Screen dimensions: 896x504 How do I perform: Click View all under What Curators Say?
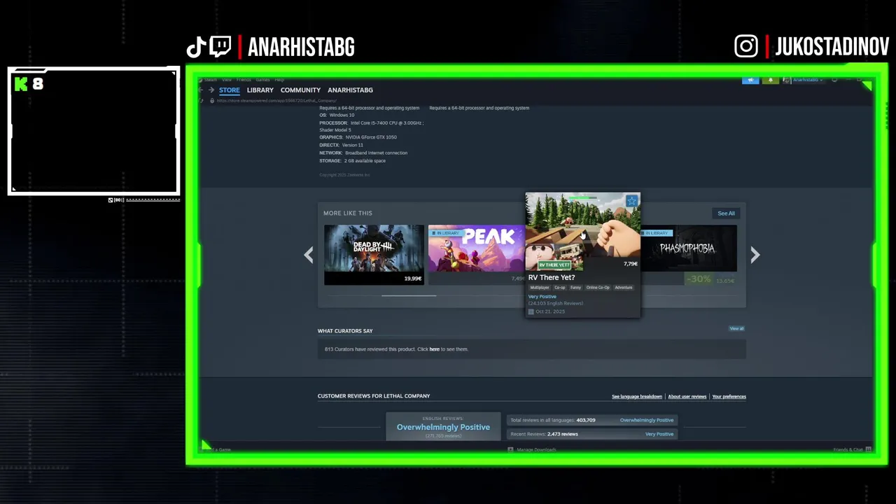coord(736,328)
